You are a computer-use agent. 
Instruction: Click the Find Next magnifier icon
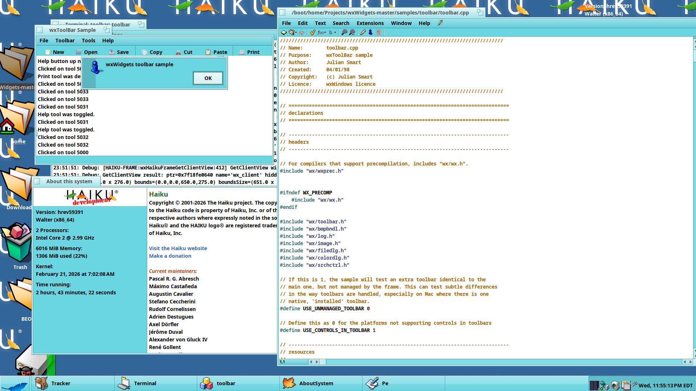coord(352,32)
